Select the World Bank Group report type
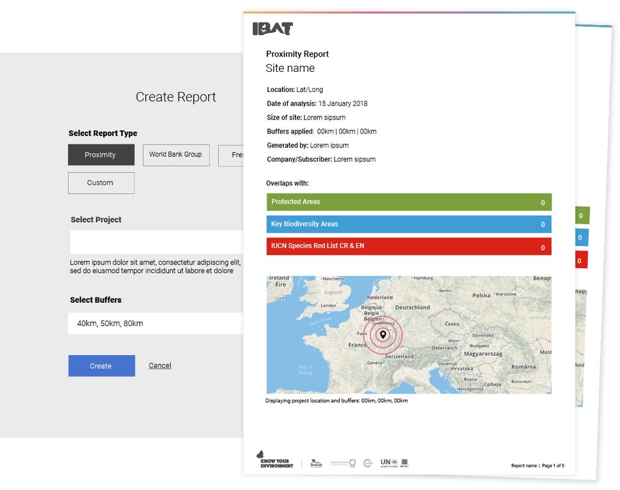 coord(176,155)
